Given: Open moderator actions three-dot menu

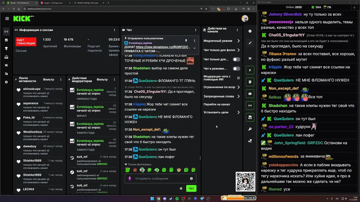Looking at the screenshot, I should [114, 80].
